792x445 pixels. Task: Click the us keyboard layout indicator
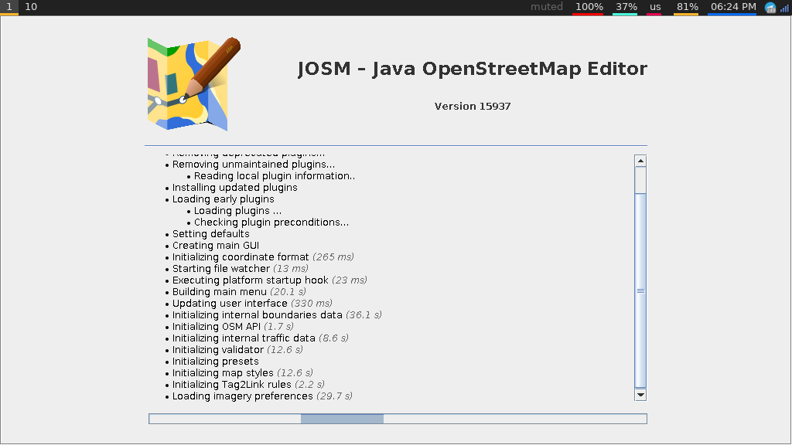[655, 7]
